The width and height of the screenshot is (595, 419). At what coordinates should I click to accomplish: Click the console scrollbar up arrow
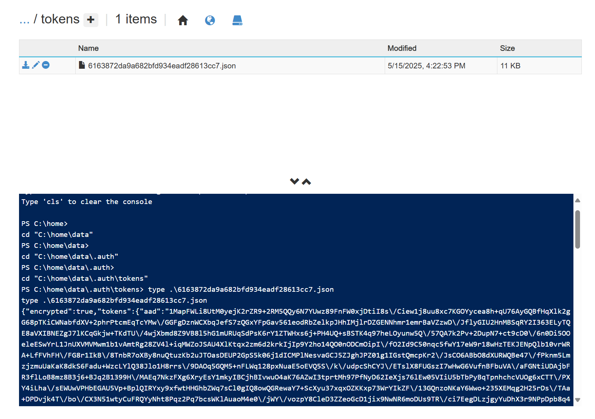click(x=578, y=200)
